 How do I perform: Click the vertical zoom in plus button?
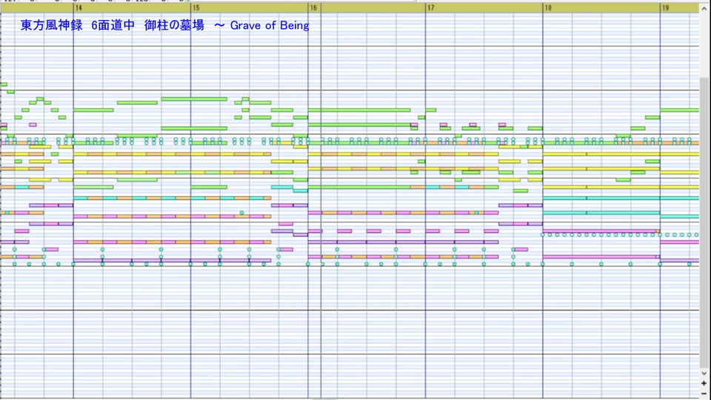click(x=704, y=383)
